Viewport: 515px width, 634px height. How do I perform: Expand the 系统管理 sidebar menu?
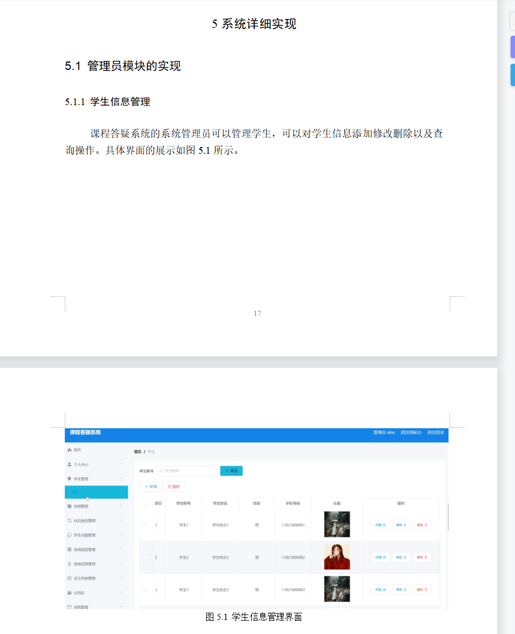tap(121, 606)
